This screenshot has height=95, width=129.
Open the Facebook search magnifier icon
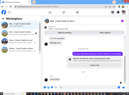pyautogui.click(x=9, y=12)
